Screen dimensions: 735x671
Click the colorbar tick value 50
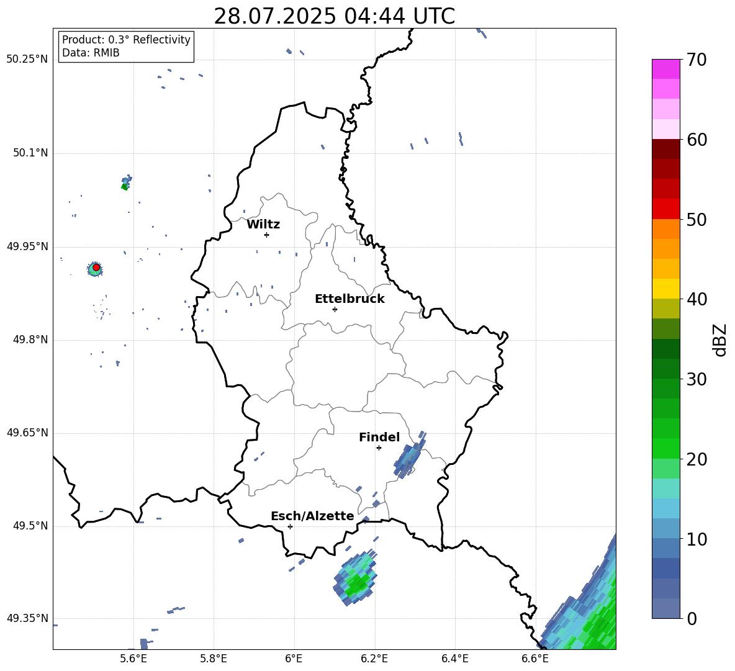(x=697, y=219)
